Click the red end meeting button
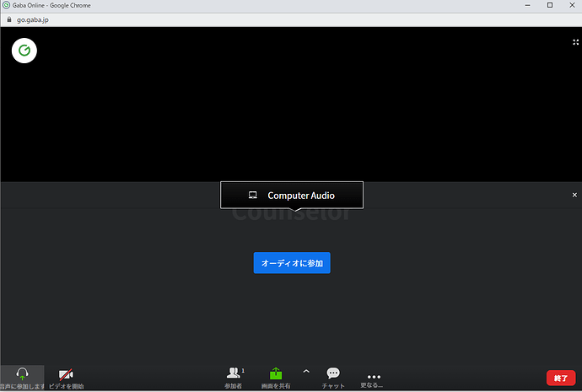Image resolution: width=582 pixels, height=392 pixels. [561, 378]
